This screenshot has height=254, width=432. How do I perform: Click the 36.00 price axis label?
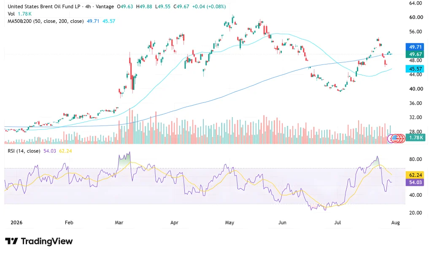(416, 103)
